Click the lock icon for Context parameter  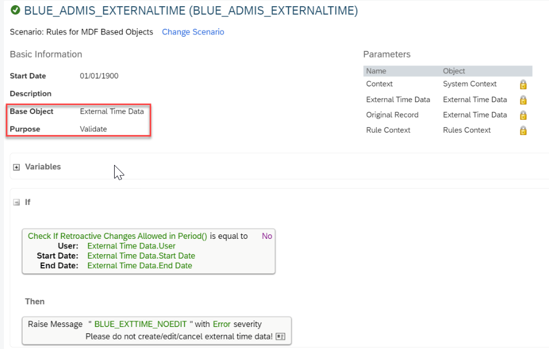click(523, 84)
